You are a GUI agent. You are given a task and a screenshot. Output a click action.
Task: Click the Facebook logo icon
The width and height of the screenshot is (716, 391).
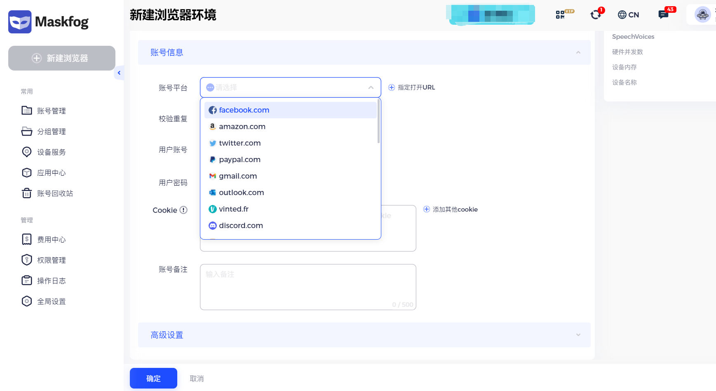213,110
